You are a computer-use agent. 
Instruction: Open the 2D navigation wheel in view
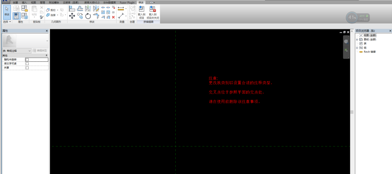(346, 41)
